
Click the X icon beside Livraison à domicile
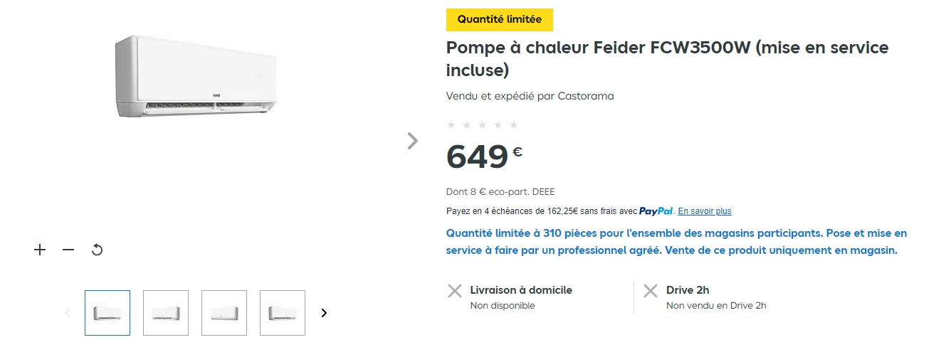pyautogui.click(x=454, y=291)
